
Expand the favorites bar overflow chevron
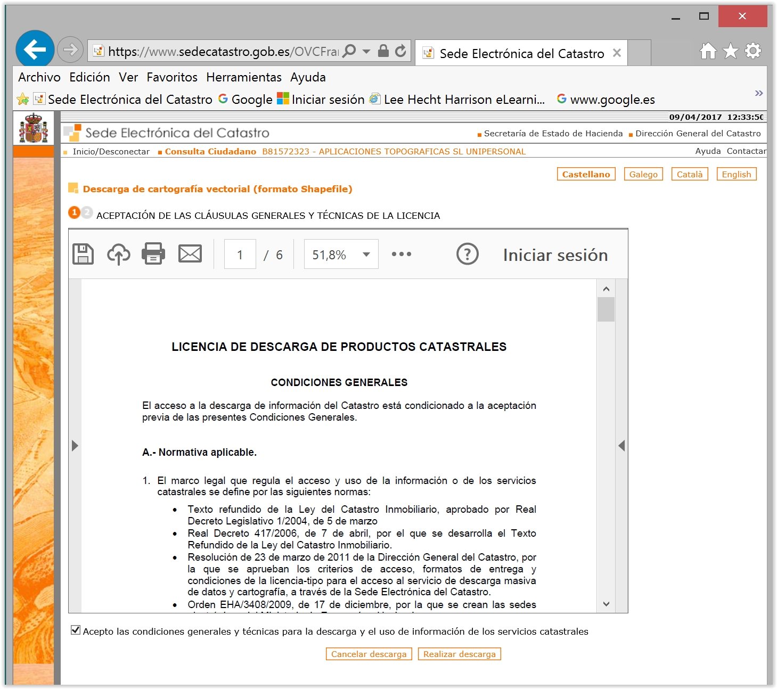point(759,93)
